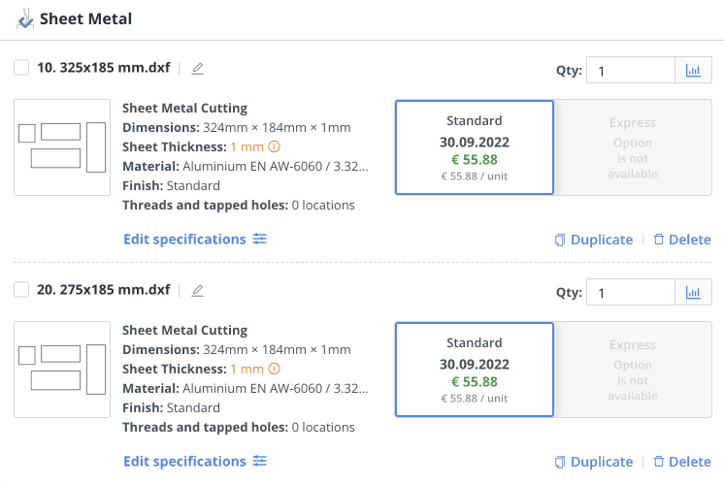Select checkbox for 20. 275x185 mm.dxf
The height and width of the screenshot is (484, 724).
click(21, 290)
